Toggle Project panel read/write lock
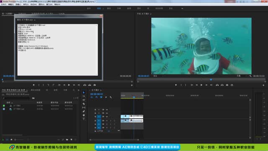Screen dimensions: 268x151 point(3,140)
